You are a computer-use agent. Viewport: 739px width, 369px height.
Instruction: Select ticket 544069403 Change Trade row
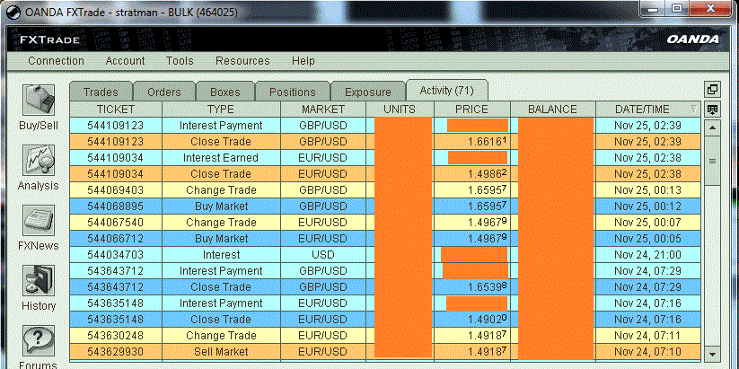point(385,190)
